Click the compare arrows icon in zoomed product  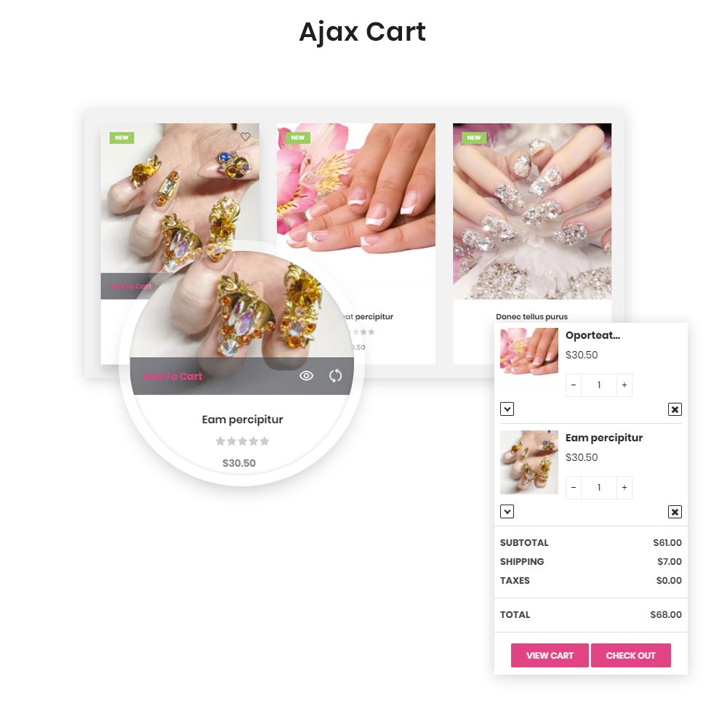[335, 376]
